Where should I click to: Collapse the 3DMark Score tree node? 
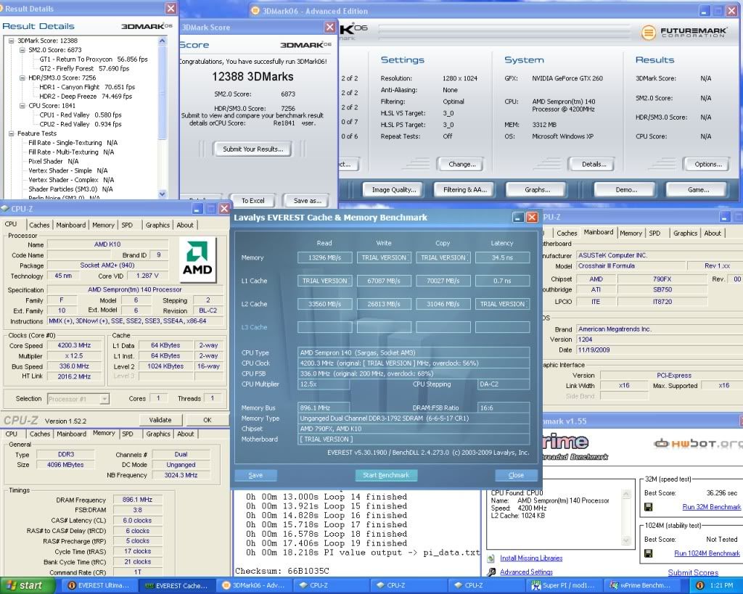pos(11,41)
